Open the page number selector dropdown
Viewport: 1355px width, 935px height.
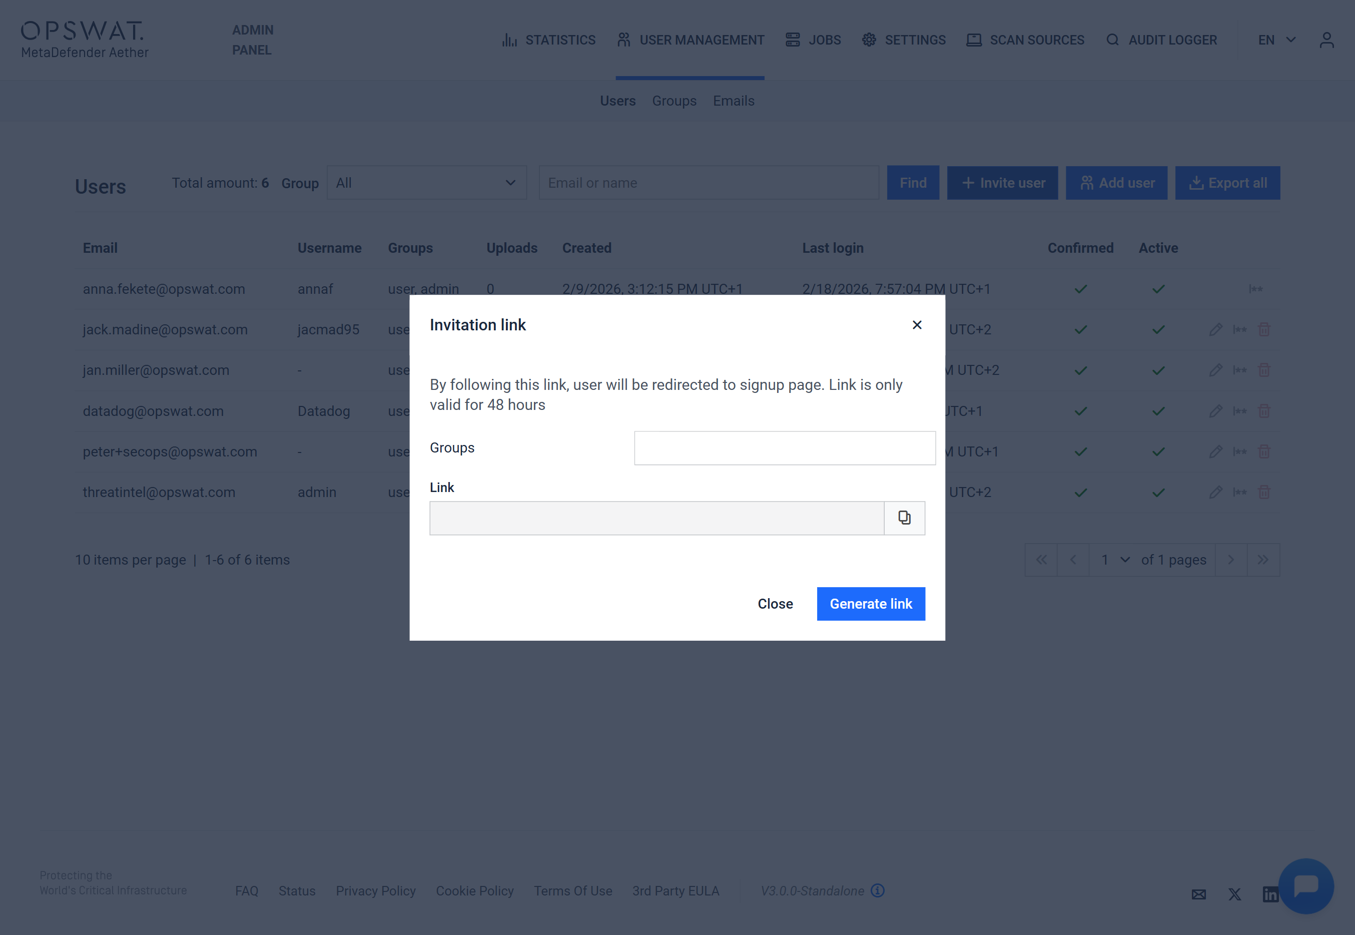(x=1115, y=560)
